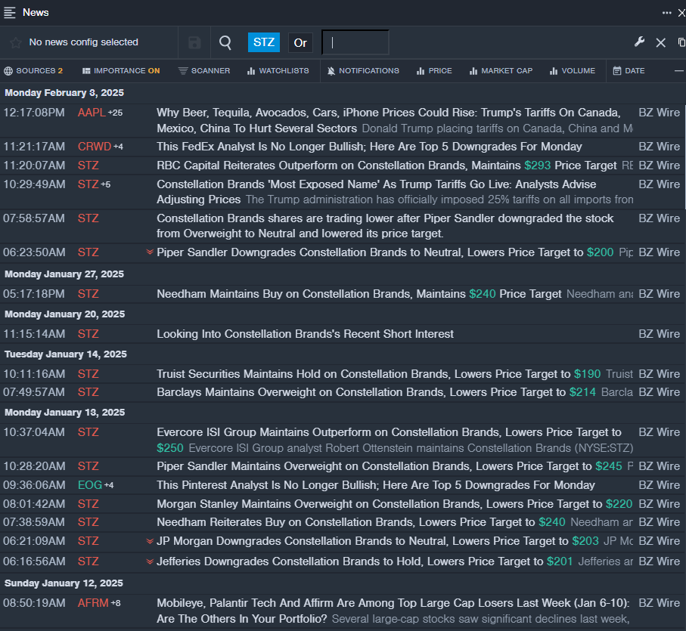
Task: Open settings with the wrench icon
Action: [639, 42]
